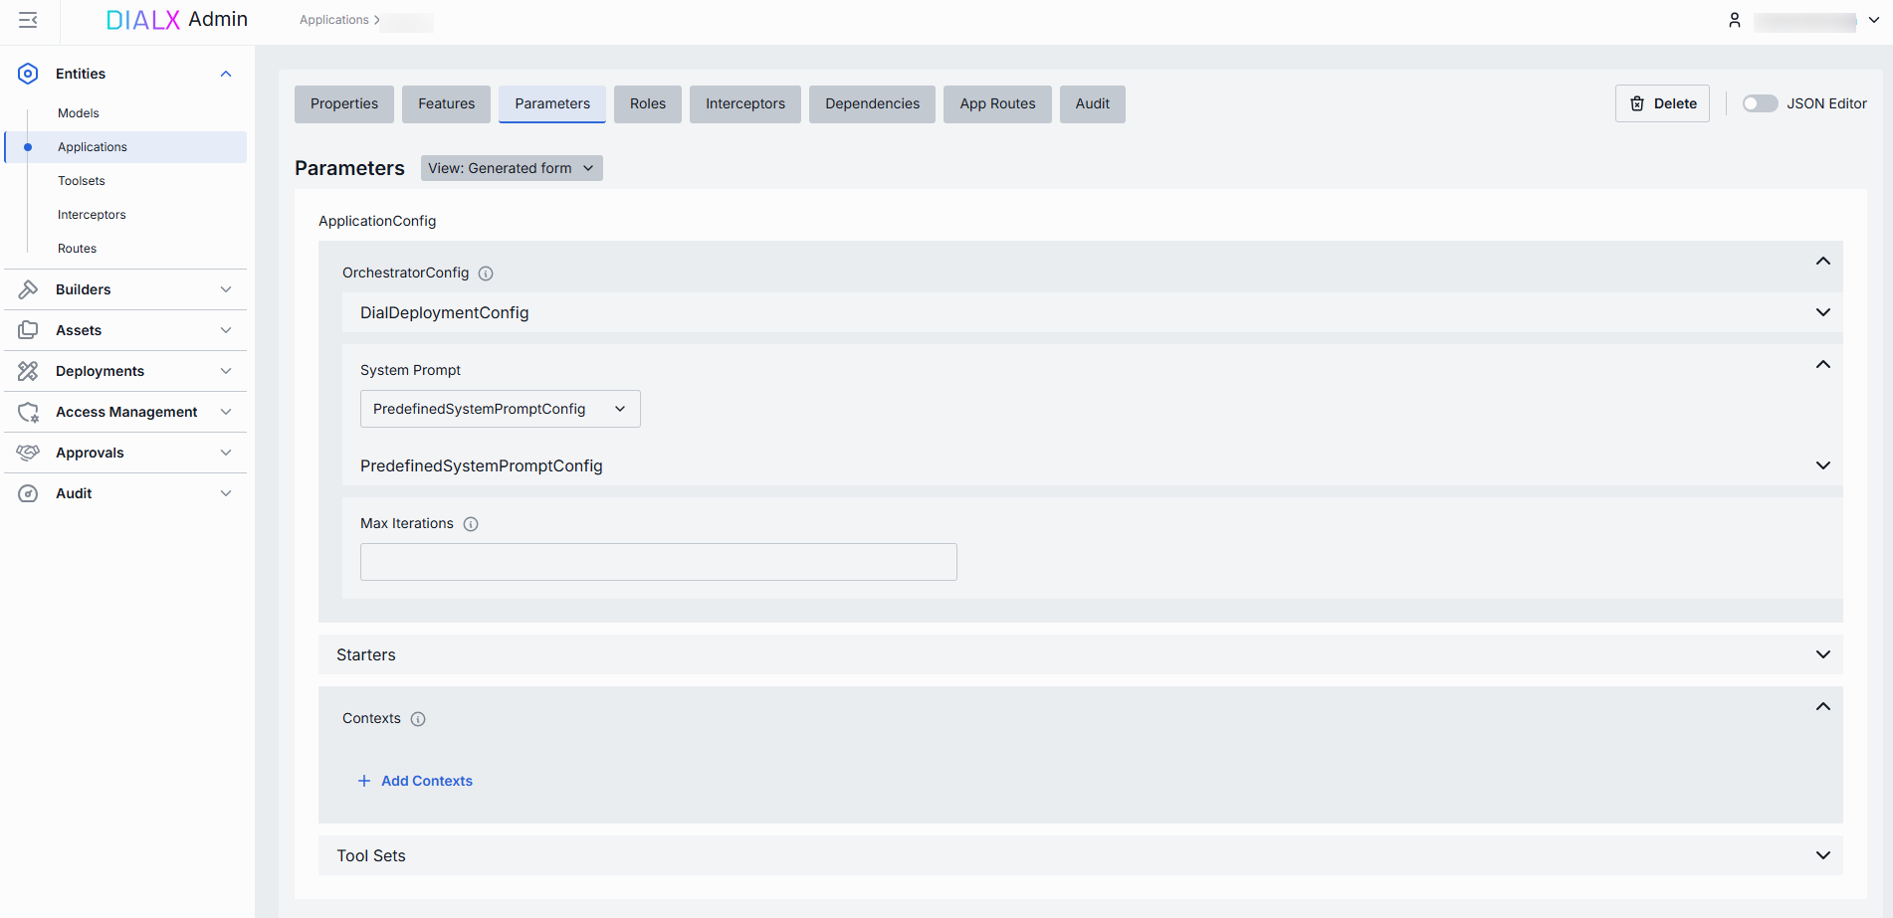1893x918 pixels.
Task: Click the Max Iterations info icon
Action: pos(471,524)
